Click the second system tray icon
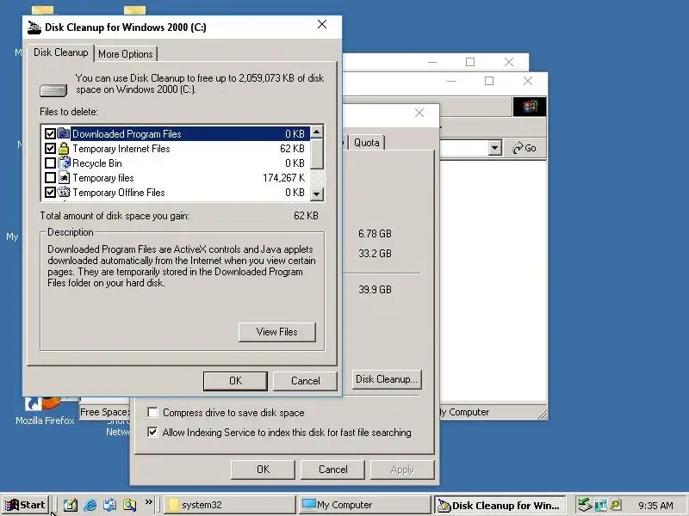Image resolution: width=689 pixels, height=516 pixels. (x=600, y=505)
